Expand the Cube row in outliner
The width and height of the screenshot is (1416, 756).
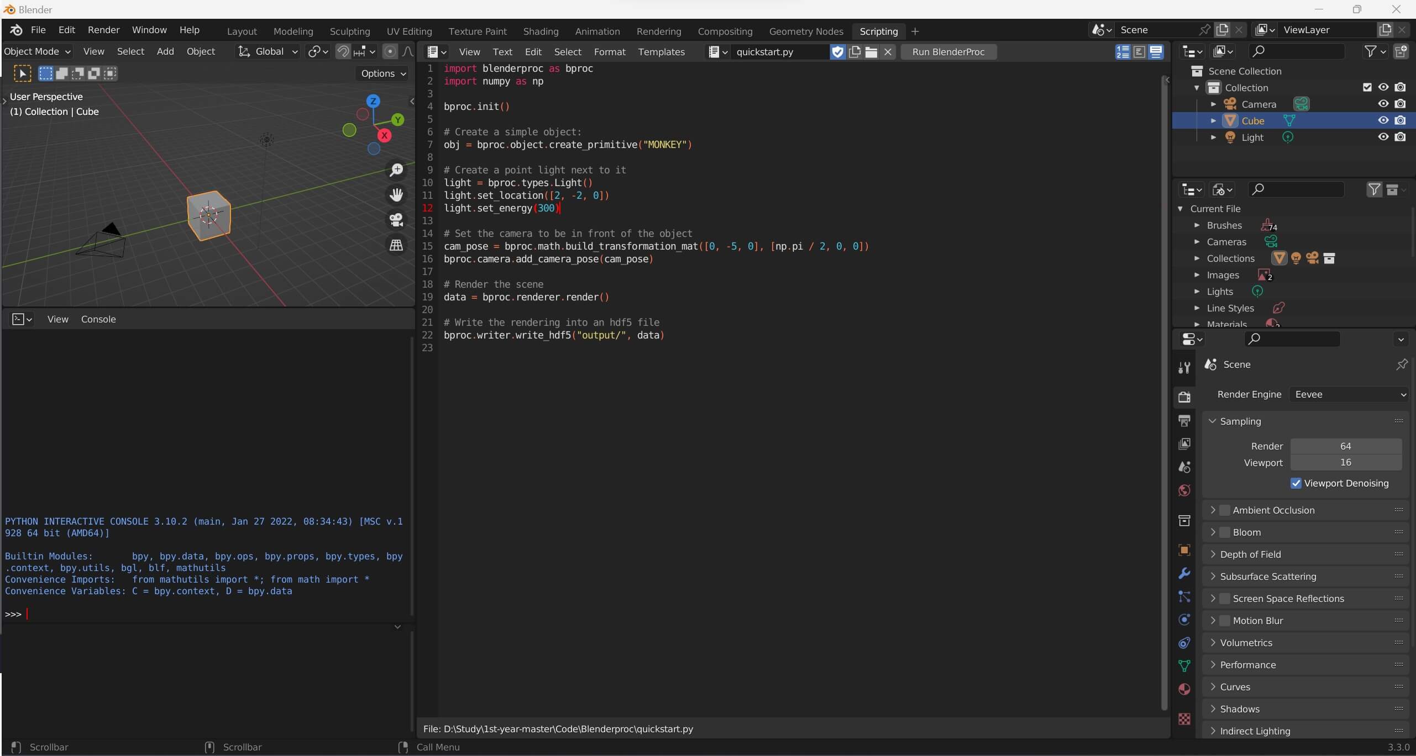point(1213,120)
